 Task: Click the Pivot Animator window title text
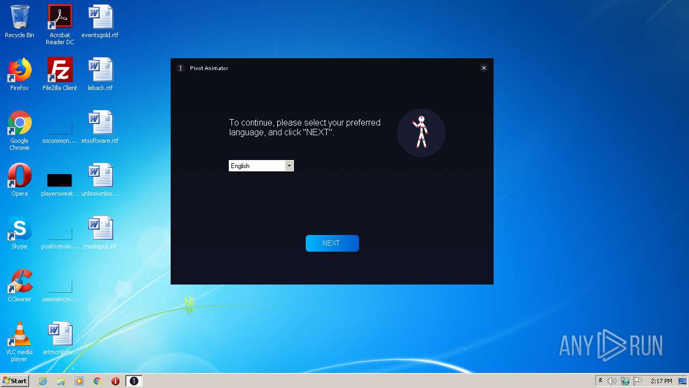click(x=209, y=68)
